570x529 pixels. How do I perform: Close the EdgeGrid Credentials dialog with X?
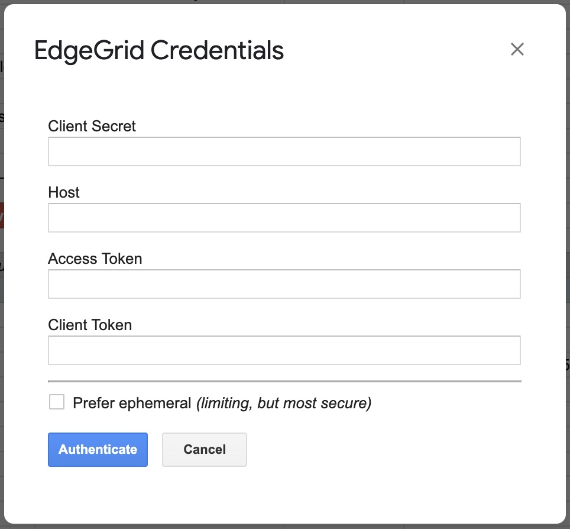517,49
